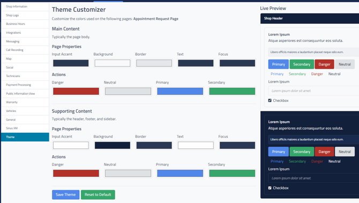Open Warranty settings
The width and height of the screenshot is (359, 203).
[x=25, y=102]
